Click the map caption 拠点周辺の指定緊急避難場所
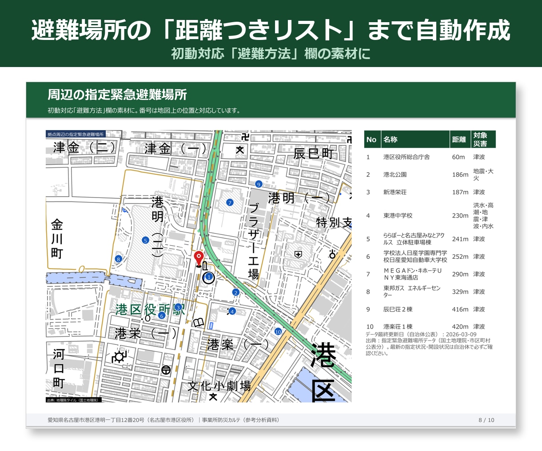The image size is (542, 451). pos(76,134)
